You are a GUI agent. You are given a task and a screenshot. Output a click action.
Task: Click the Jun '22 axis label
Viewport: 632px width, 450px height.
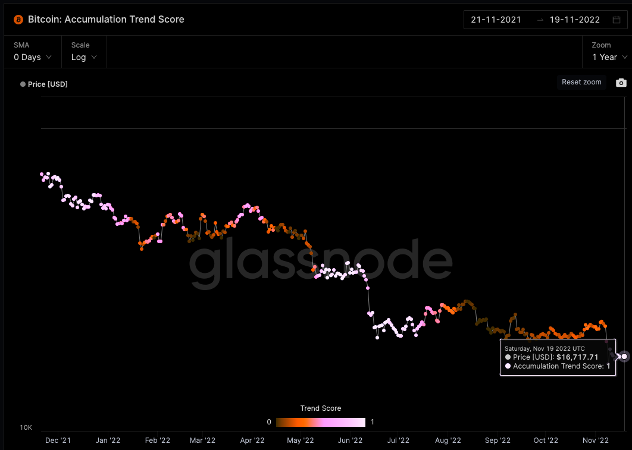[350, 440]
